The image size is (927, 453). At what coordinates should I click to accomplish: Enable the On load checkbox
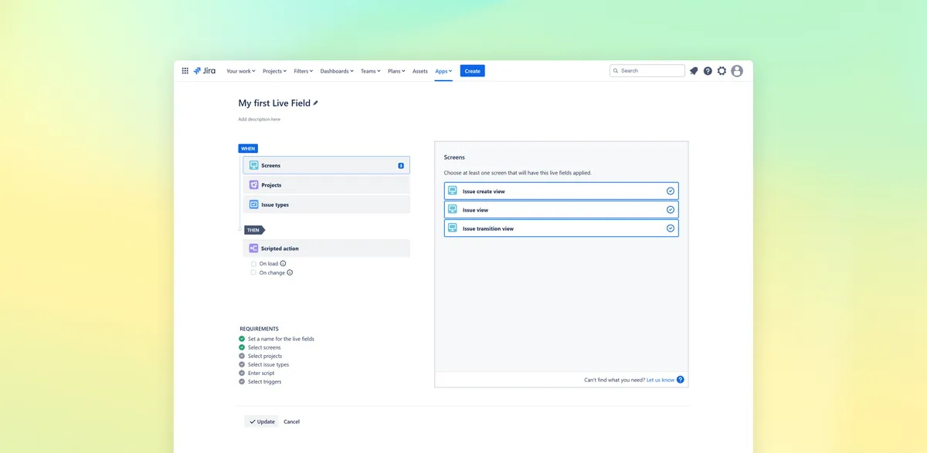pyautogui.click(x=253, y=264)
